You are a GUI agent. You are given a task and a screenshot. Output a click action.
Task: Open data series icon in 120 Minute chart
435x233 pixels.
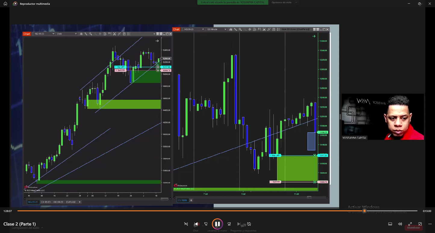coord(254,29)
